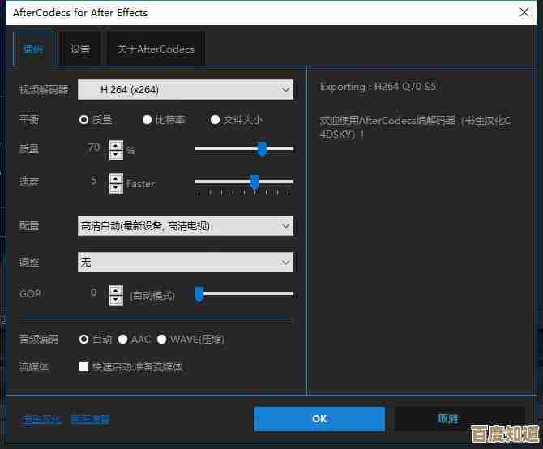Open the 书生汉化 link
The height and width of the screenshot is (449, 543).
click(41, 419)
